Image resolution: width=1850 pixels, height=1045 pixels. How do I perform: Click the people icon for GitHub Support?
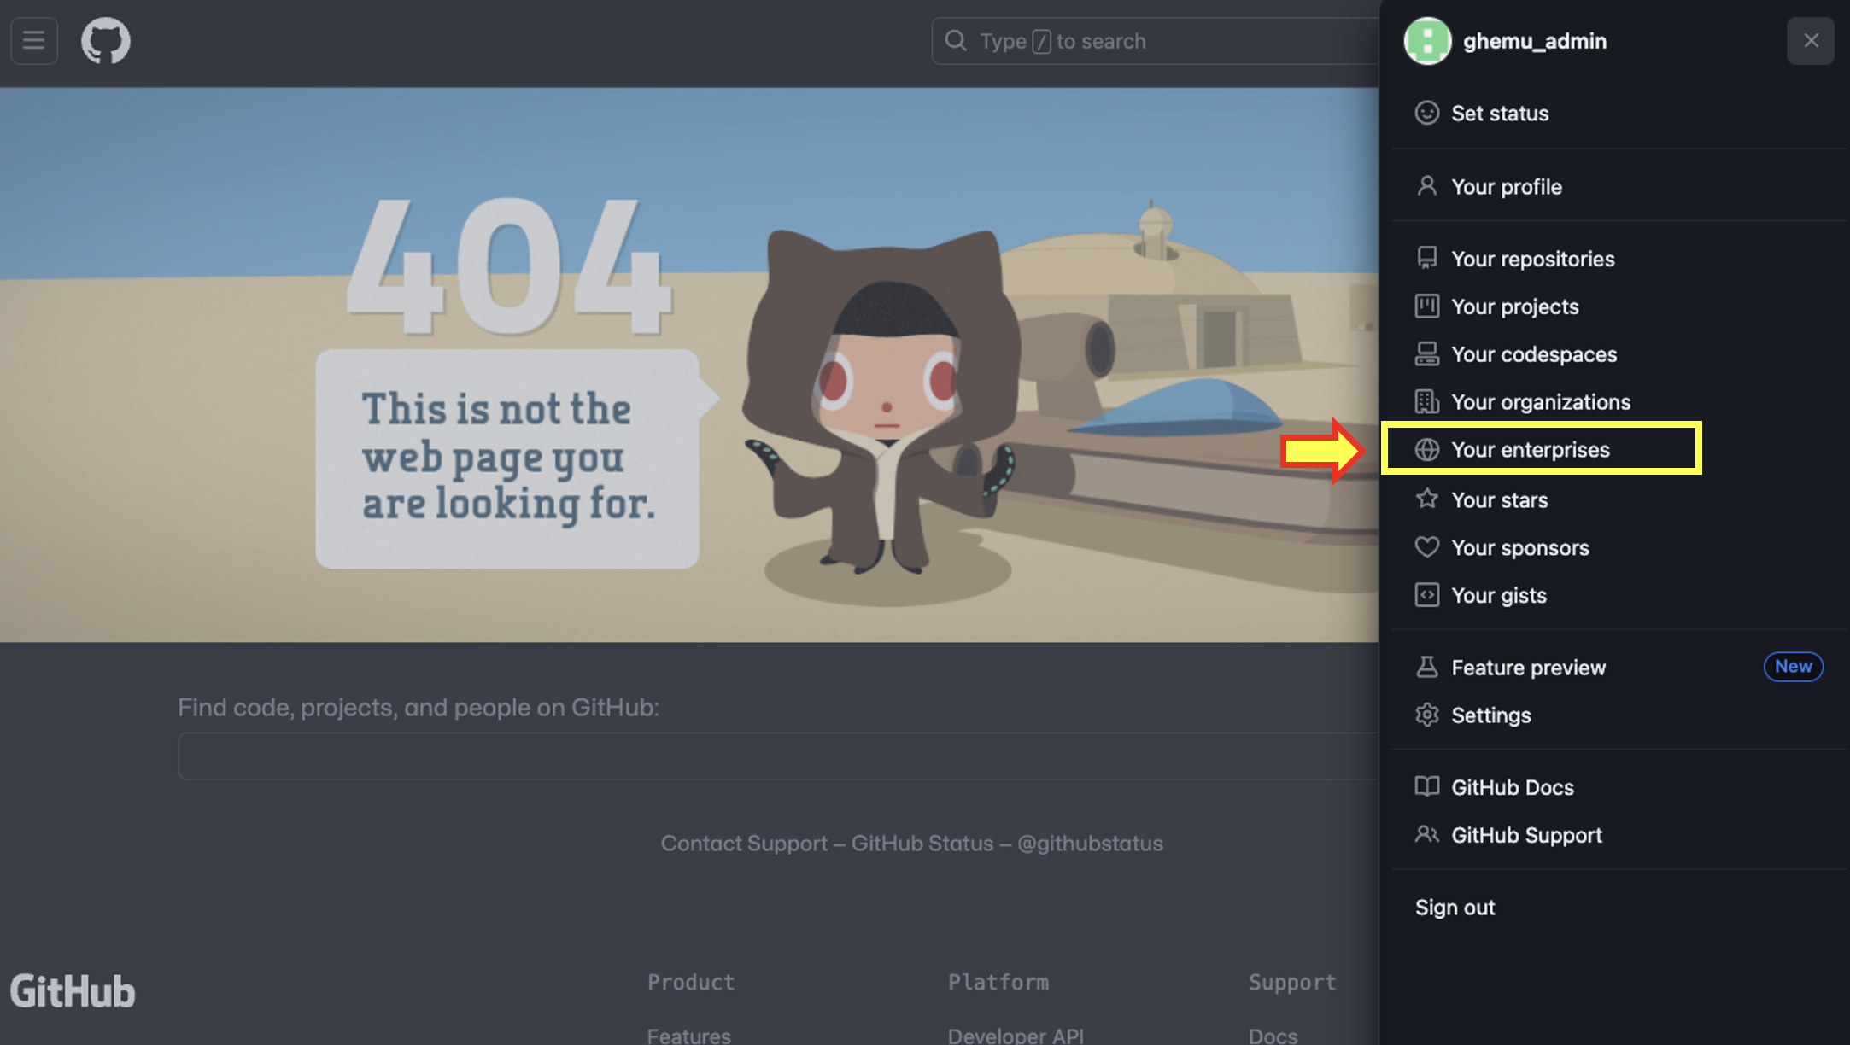1426,834
